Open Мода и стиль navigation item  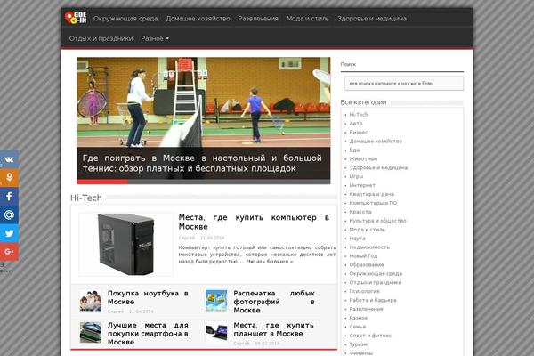point(308,19)
